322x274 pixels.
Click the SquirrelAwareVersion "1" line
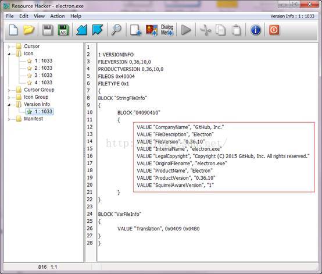pos(176,185)
